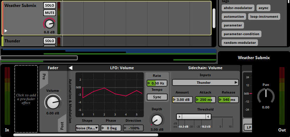Click the Sidechain: Volume header

(x=205, y=68)
